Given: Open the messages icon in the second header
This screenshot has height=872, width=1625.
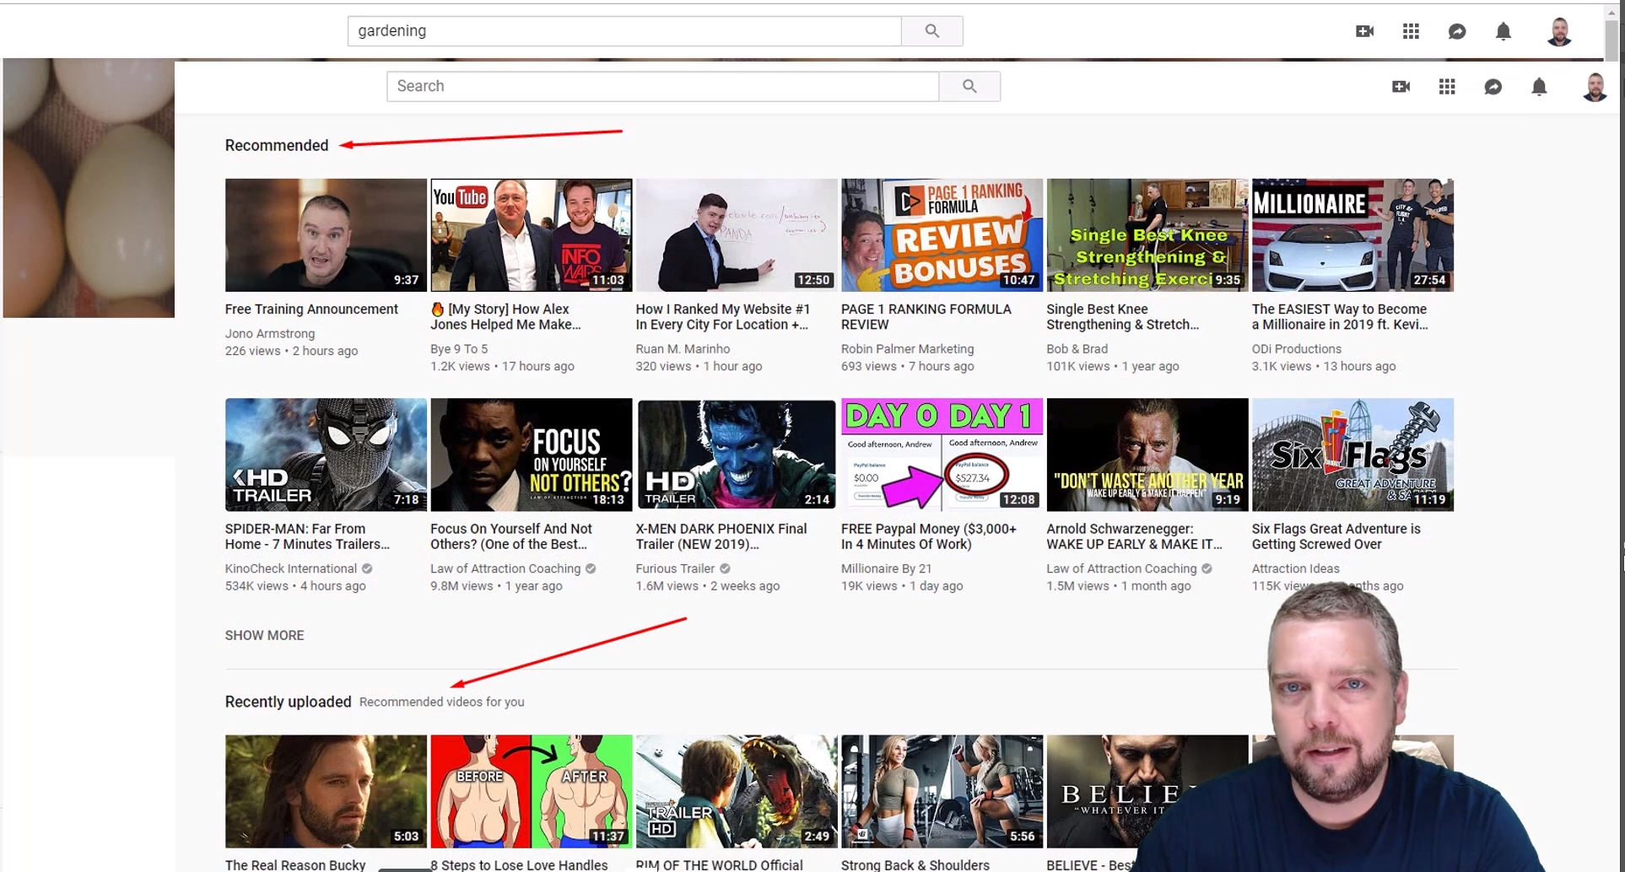Looking at the screenshot, I should (1493, 87).
